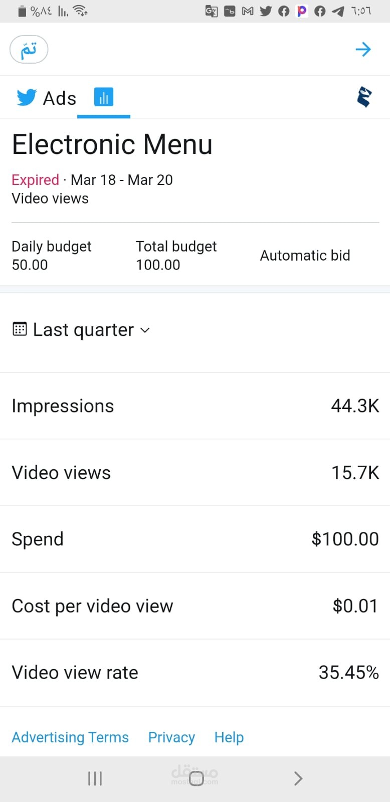Click the calendar icon beside Last quarter
The width and height of the screenshot is (390, 802).
(x=20, y=329)
